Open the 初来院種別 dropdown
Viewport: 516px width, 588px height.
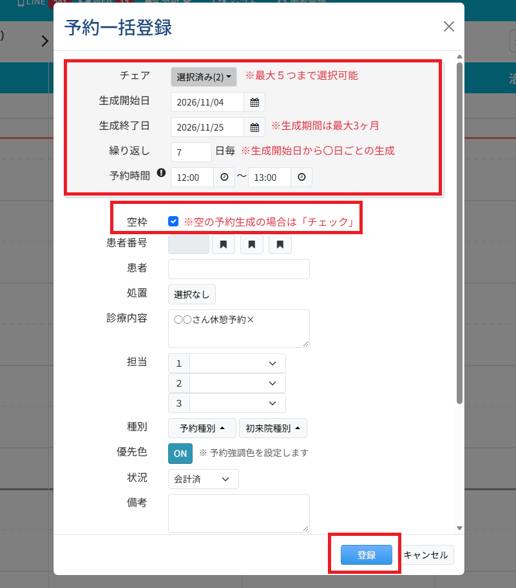273,428
